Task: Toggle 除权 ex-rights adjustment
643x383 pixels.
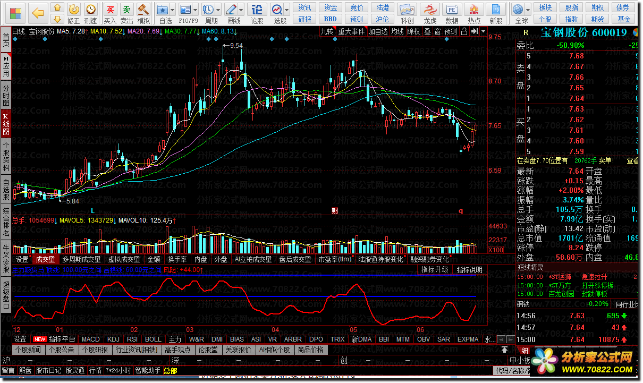Action: pos(413,31)
